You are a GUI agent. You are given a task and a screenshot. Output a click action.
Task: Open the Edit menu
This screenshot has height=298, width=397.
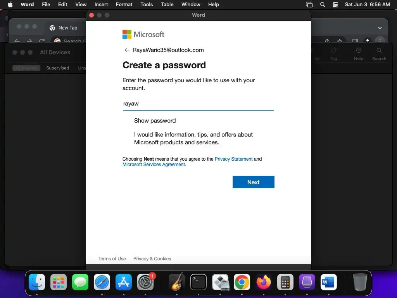[62, 5]
